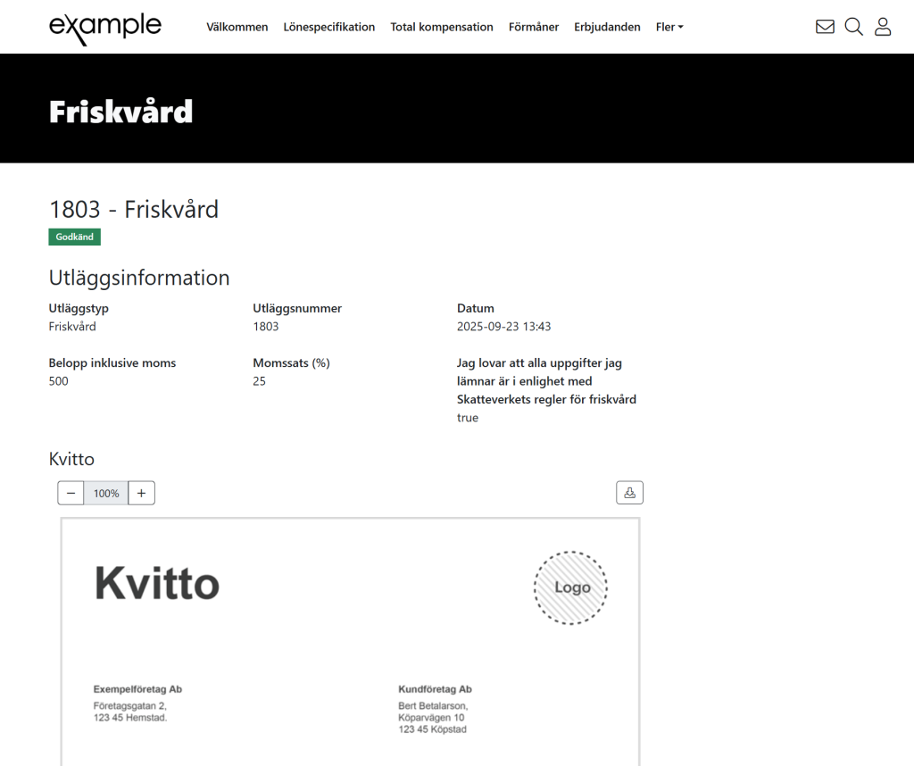The height and width of the screenshot is (766, 914).
Task: Go to Total kompensation
Action: coord(442,27)
